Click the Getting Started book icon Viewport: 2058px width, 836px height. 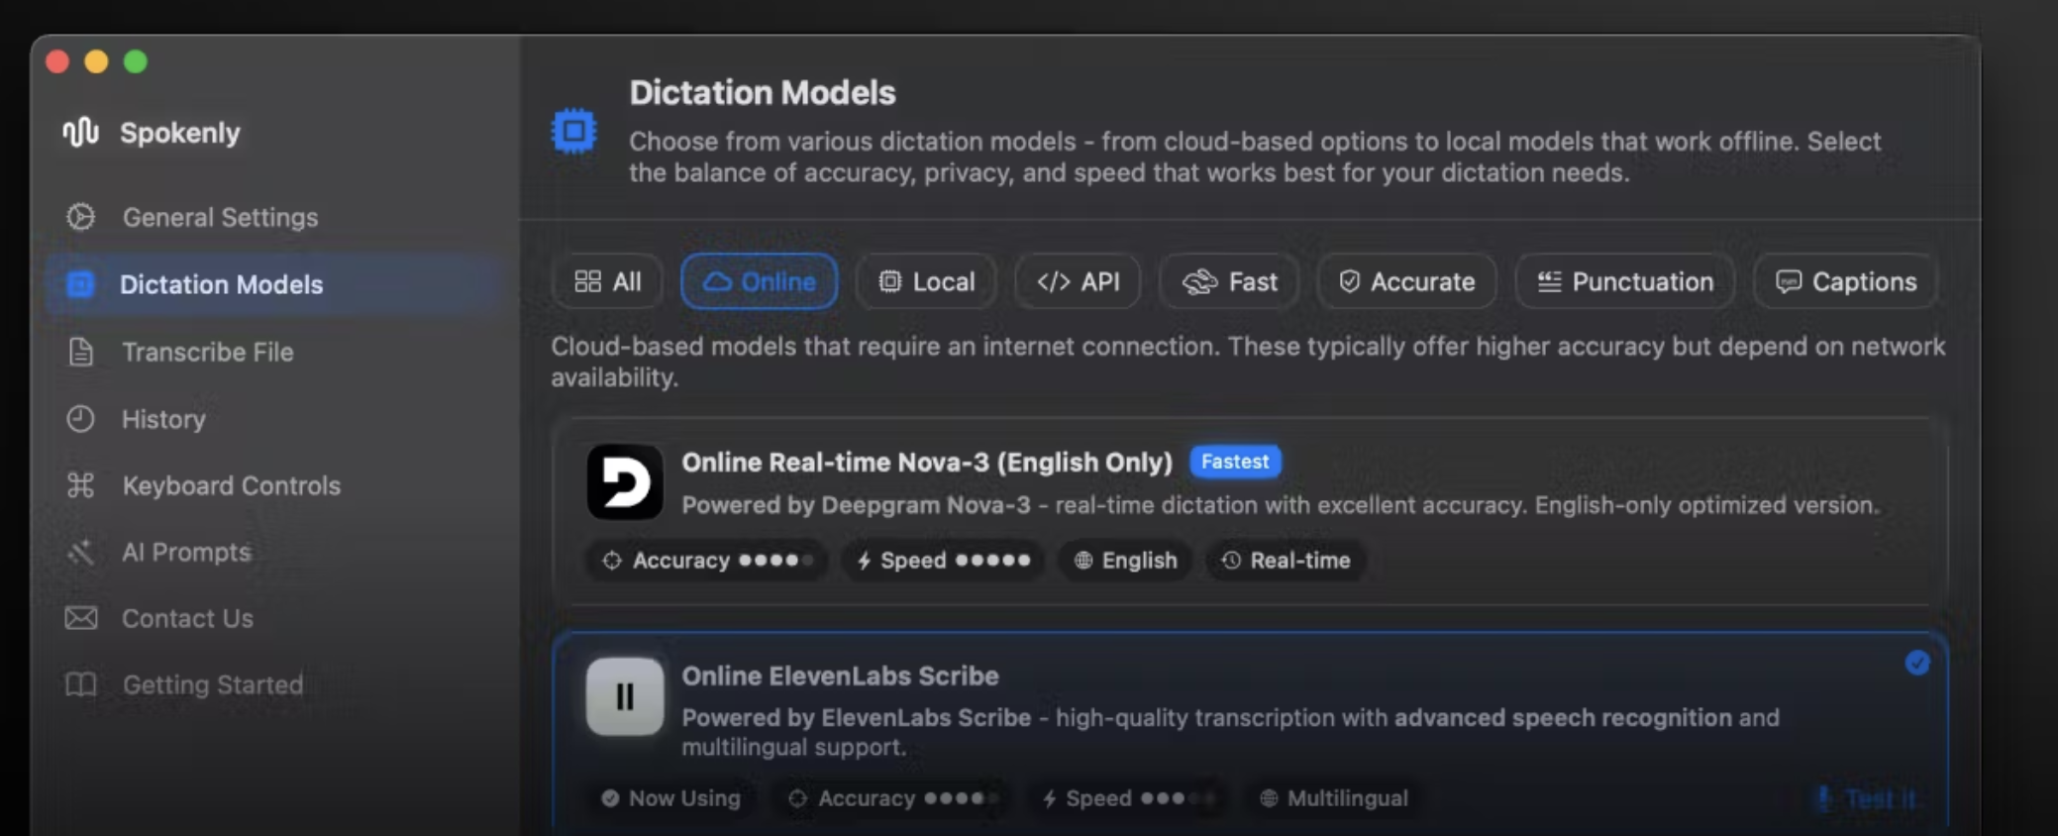80,684
